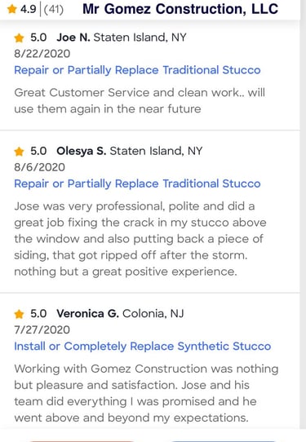Click the 8/6/2020 review date
This screenshot has height=442, width=306.
tap(40, 167)
